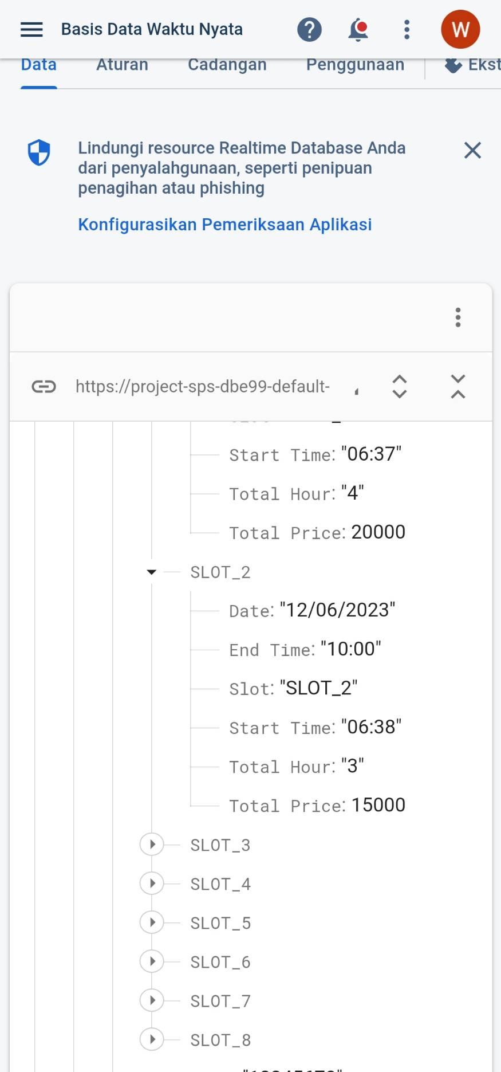Expand all nodes in the data tree
Viewport: 501px width, 1072px height.
pyautogui.click(x=400, y=387)
